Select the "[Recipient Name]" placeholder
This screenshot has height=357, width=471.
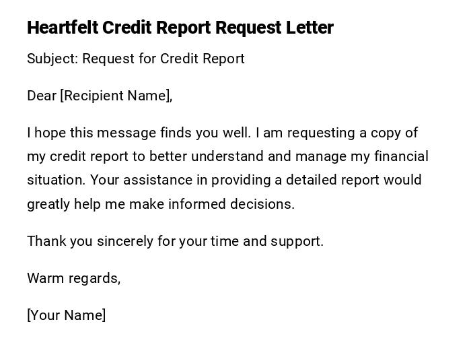[116, 96]
